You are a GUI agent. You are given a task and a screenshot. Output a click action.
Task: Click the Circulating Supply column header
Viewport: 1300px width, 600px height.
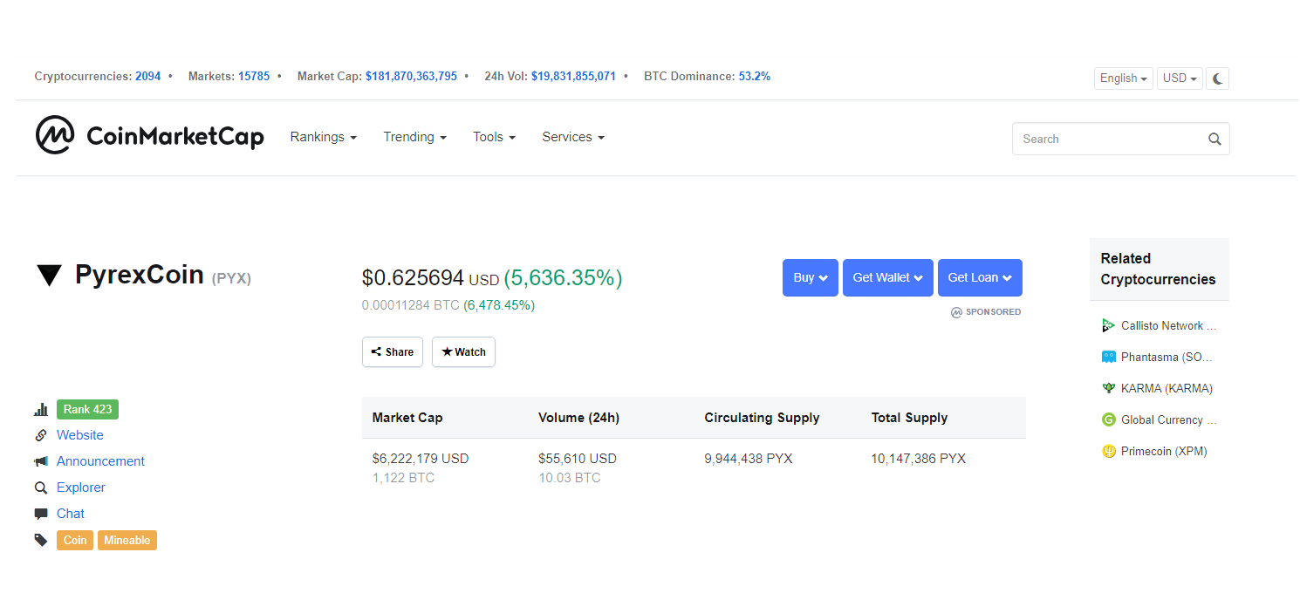(x=762, y=418)
